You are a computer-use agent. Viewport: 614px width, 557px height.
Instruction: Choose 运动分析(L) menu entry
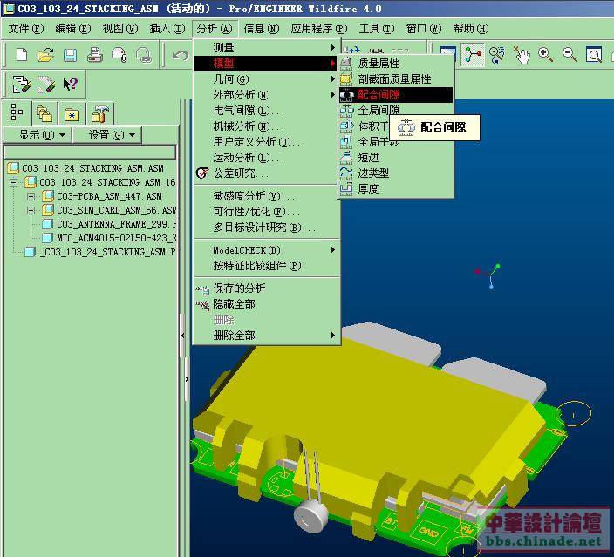265,158
